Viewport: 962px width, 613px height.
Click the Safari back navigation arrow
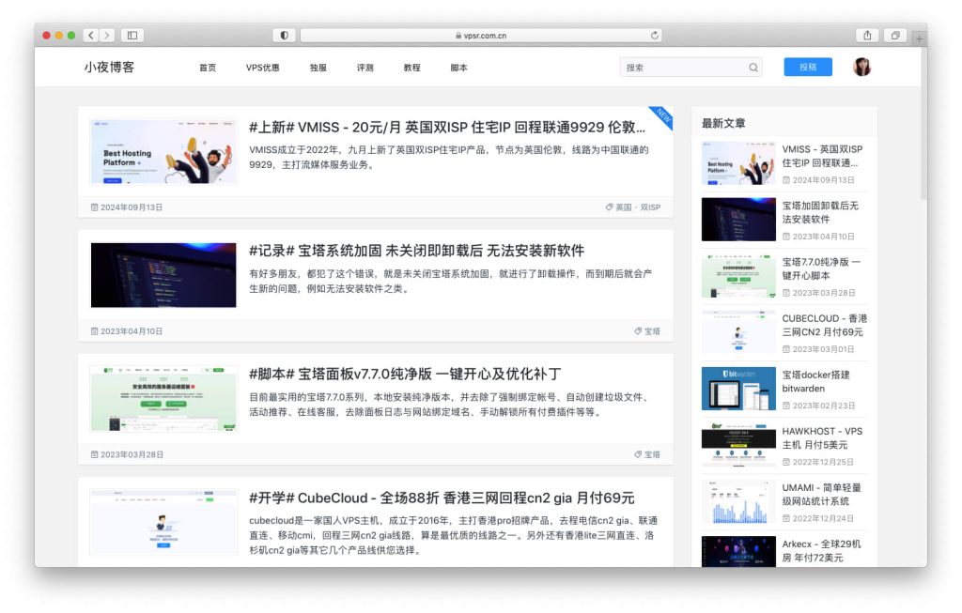click(x=91, y=36)
